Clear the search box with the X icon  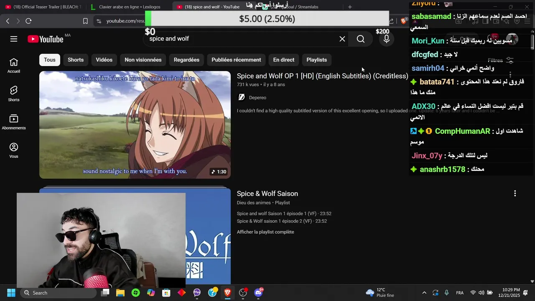pyautogui.click(x=342, y=39)
